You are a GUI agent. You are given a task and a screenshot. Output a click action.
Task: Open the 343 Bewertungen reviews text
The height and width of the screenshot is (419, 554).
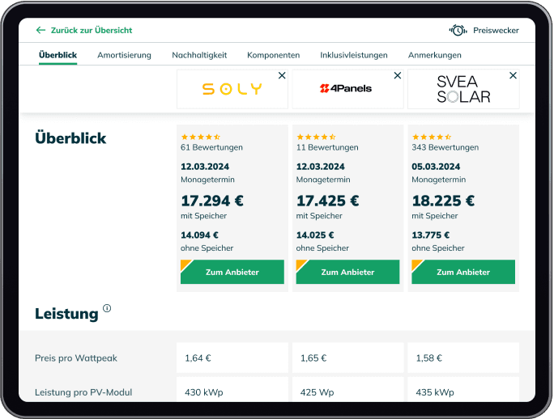(445, 147)
